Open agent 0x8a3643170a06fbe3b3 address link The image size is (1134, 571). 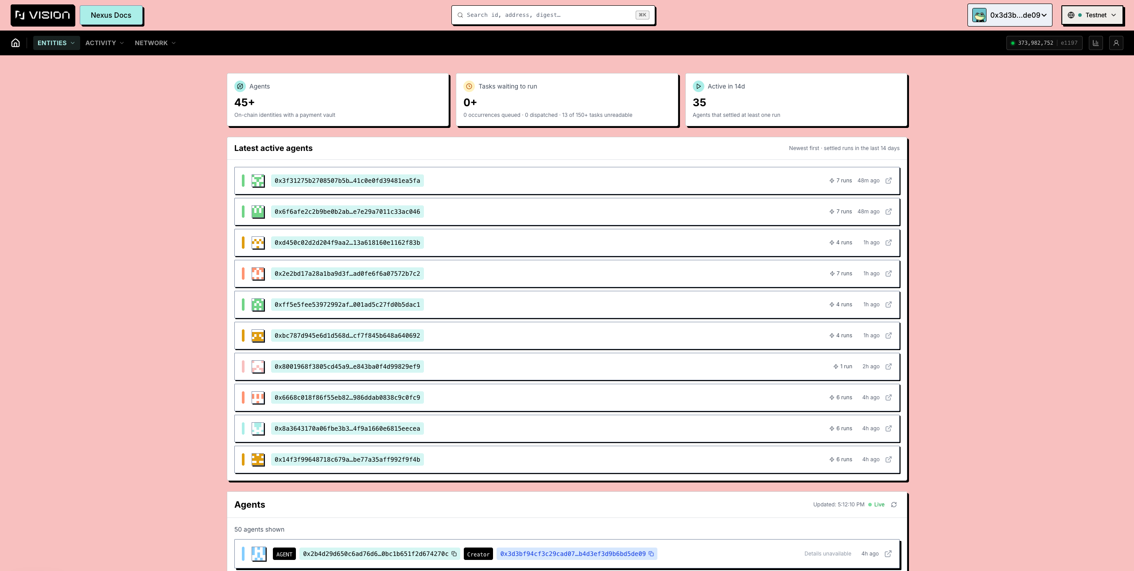pyautogui.click(x=347, y=428)
